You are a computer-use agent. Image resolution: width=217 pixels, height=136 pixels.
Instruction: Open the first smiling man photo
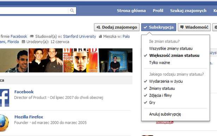click(x=14, y=60)
